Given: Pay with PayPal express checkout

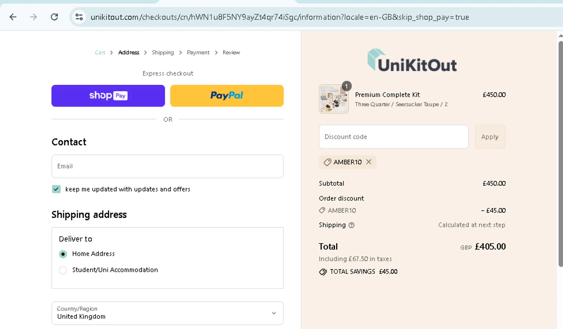Looking at the screenshot, I should pyautogui.click(x=227, y=96).
